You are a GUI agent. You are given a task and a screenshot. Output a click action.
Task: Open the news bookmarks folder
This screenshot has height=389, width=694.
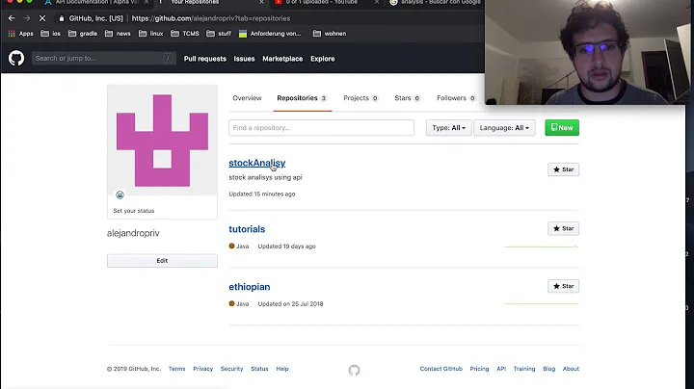(x=118, y=34)
